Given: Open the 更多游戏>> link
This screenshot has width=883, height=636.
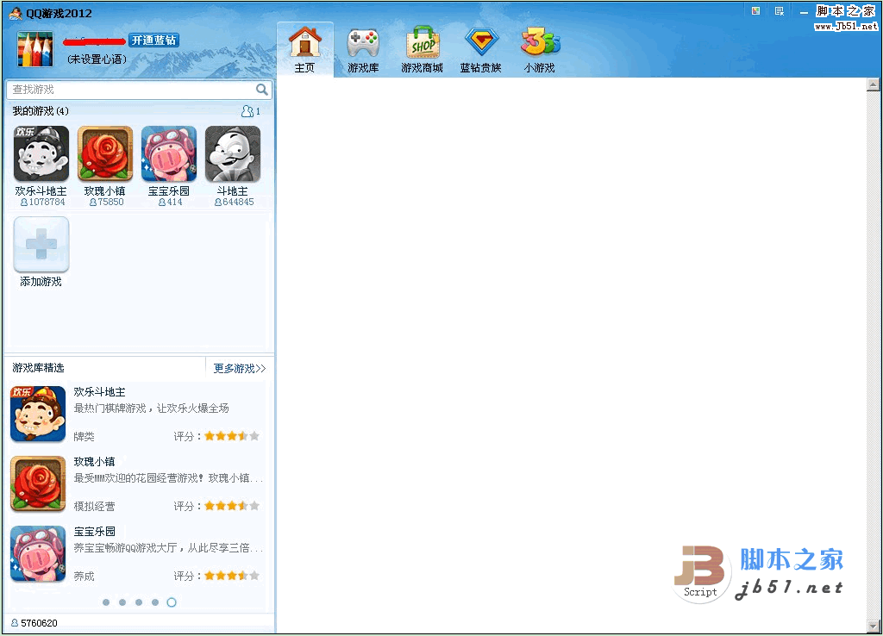Looking at the screenshot, I should tap(240, 369).
